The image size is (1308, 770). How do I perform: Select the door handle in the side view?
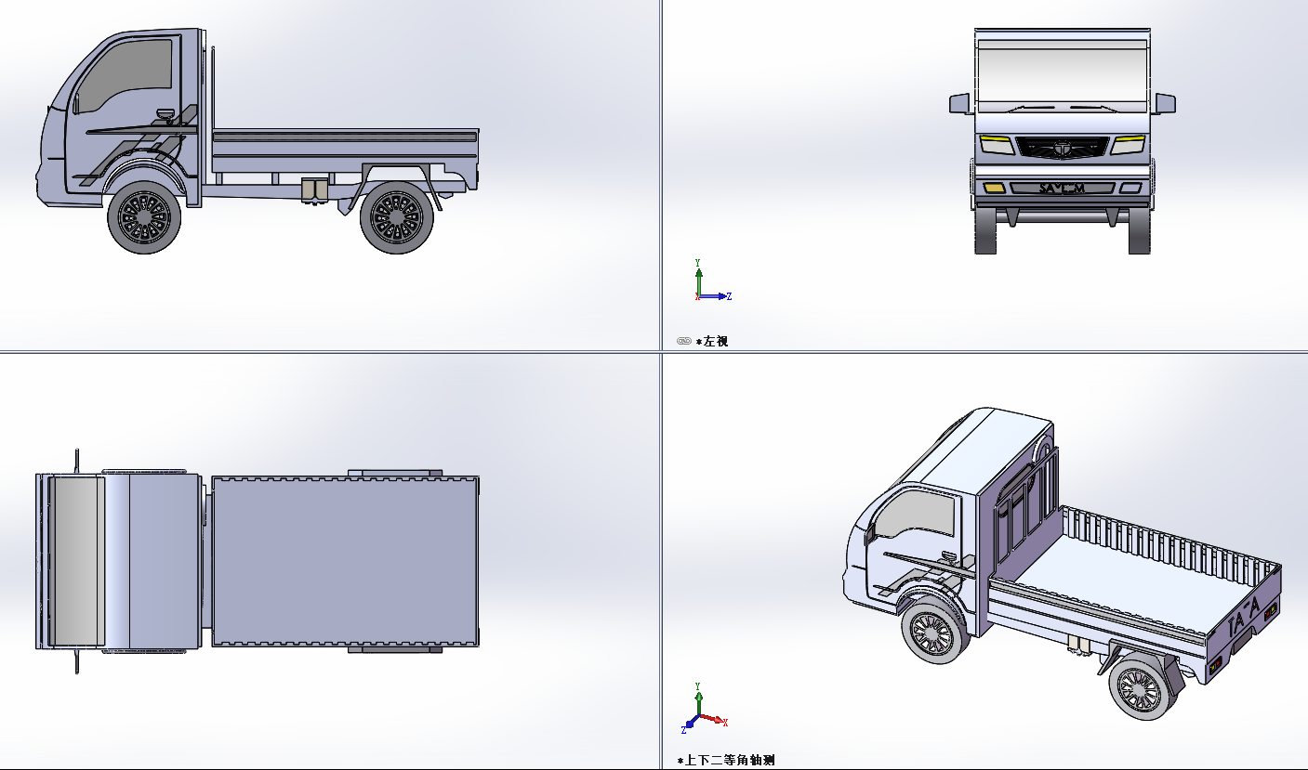pyautogui.click(x=165, y=114)
